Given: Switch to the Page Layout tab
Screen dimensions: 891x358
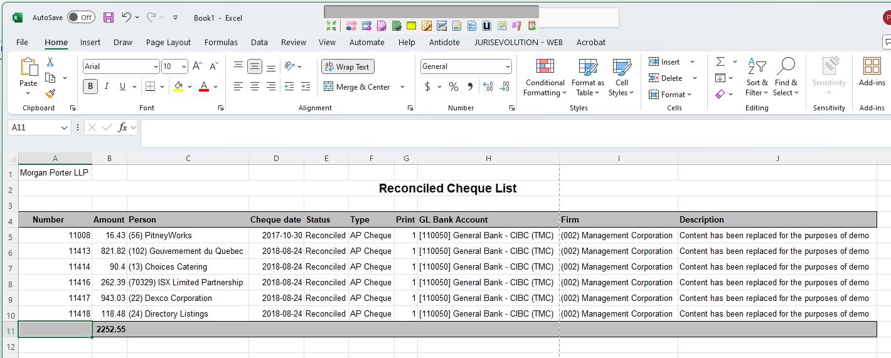Looking at the screenshot, I should (168, 43).
